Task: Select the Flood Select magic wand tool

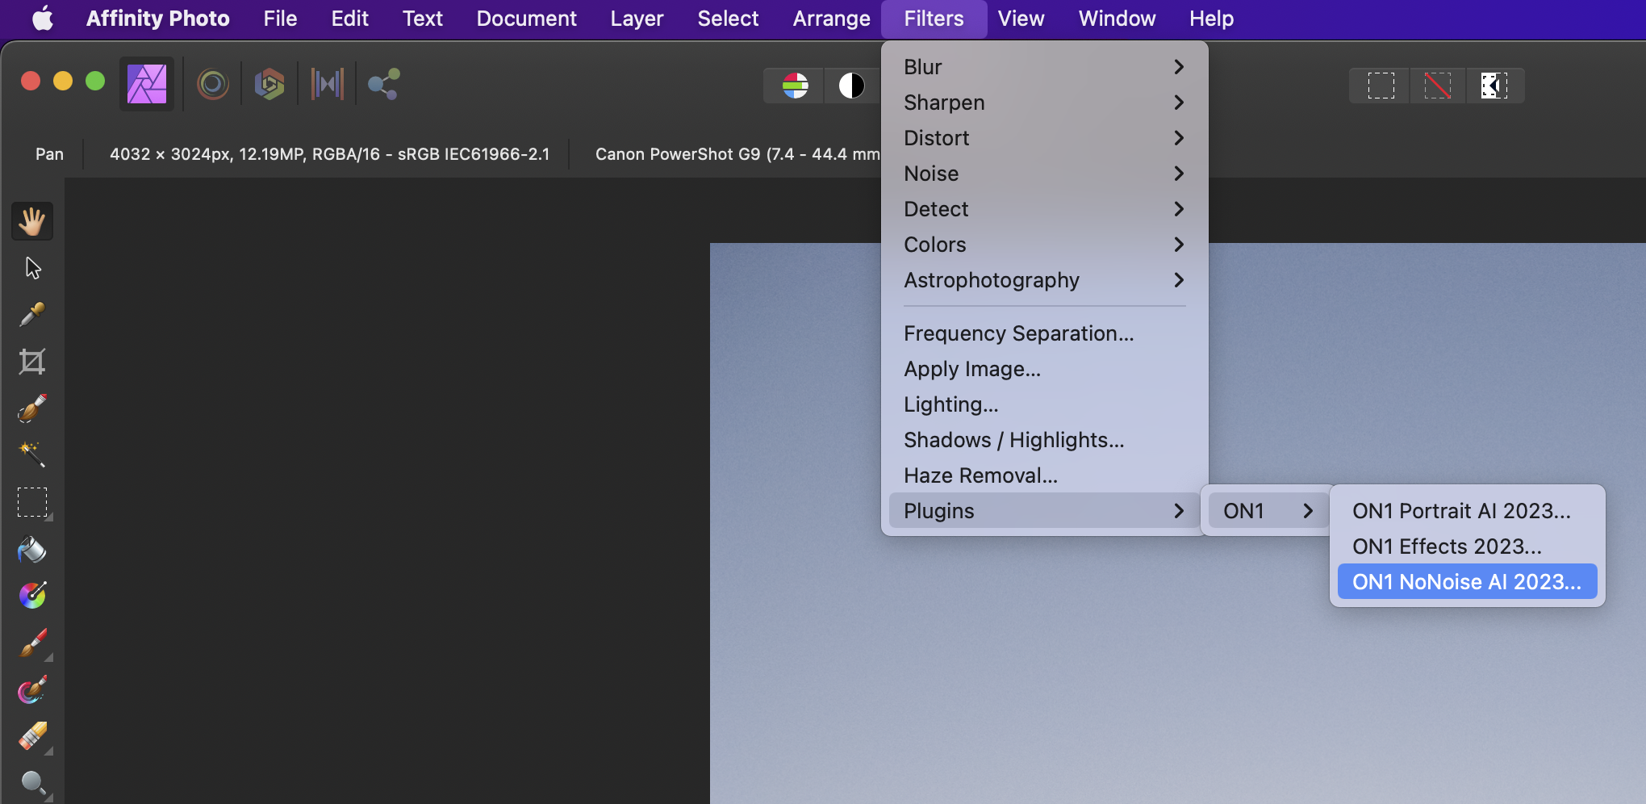Action: click(x=32, y=455)
